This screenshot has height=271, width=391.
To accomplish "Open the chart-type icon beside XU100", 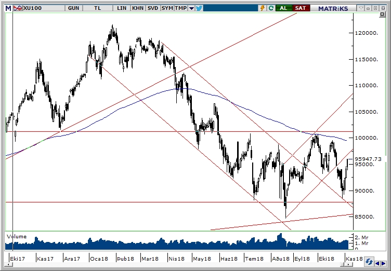I will point(18,8).
